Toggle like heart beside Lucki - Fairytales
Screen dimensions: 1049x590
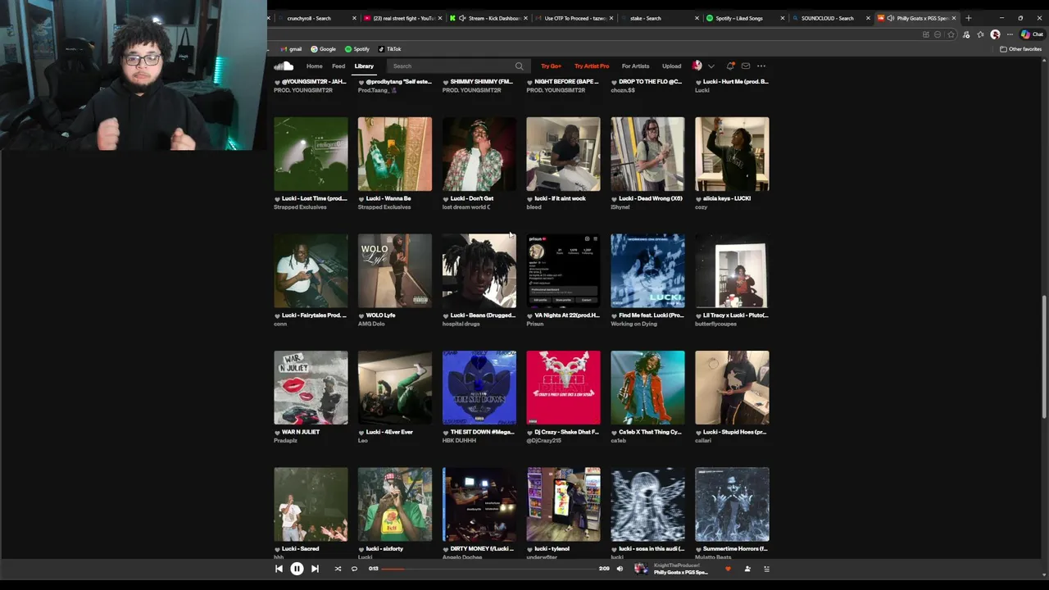[277, 315]
